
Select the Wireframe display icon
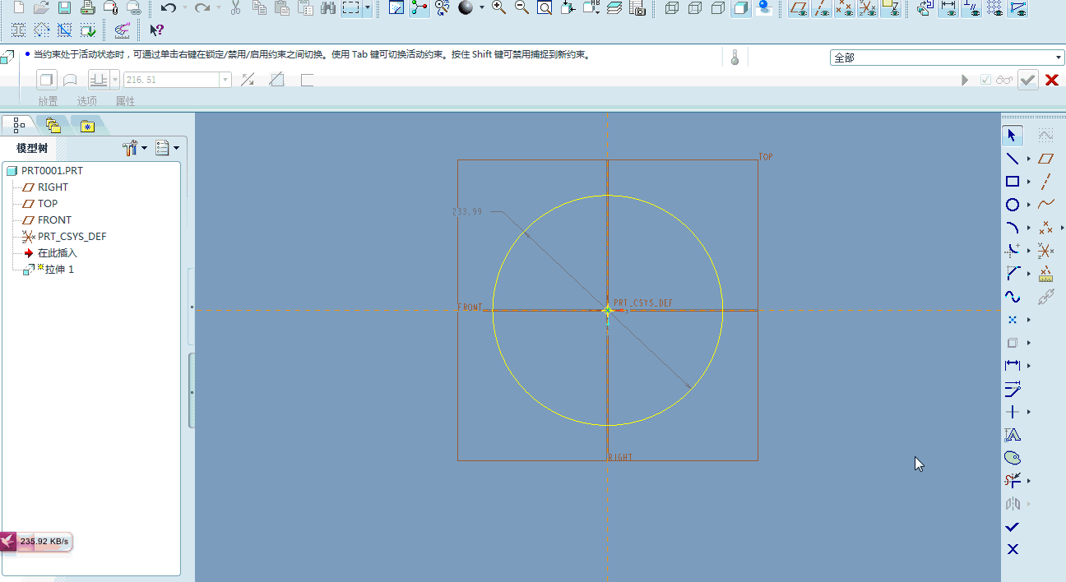point(672,8)
